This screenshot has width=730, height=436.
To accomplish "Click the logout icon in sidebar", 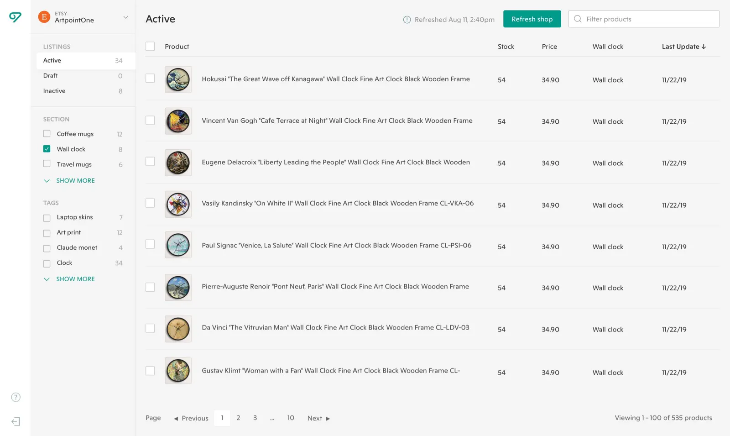I will tap(16, 421).
